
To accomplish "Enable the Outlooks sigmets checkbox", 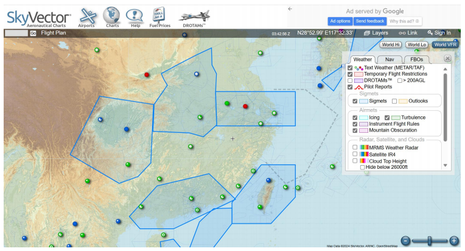I will [x=394, y=101].
